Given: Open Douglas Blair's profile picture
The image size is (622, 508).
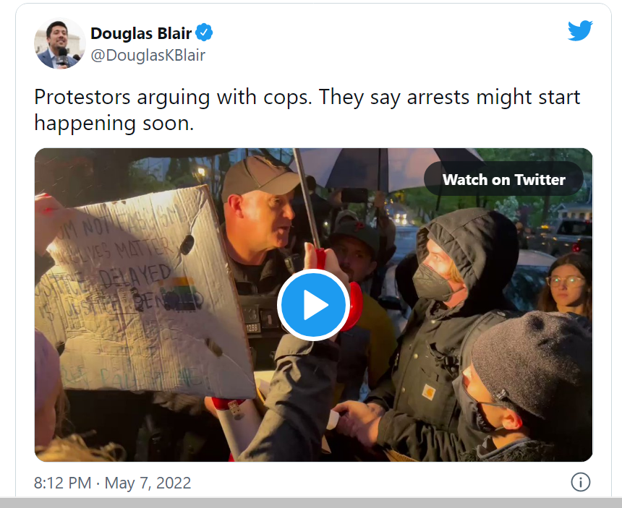Looking at the screenshot, I should pos(60,43).
